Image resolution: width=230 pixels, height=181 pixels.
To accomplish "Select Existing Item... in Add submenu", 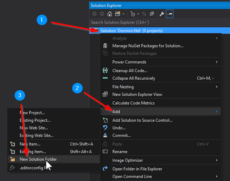I will [54, 152].
